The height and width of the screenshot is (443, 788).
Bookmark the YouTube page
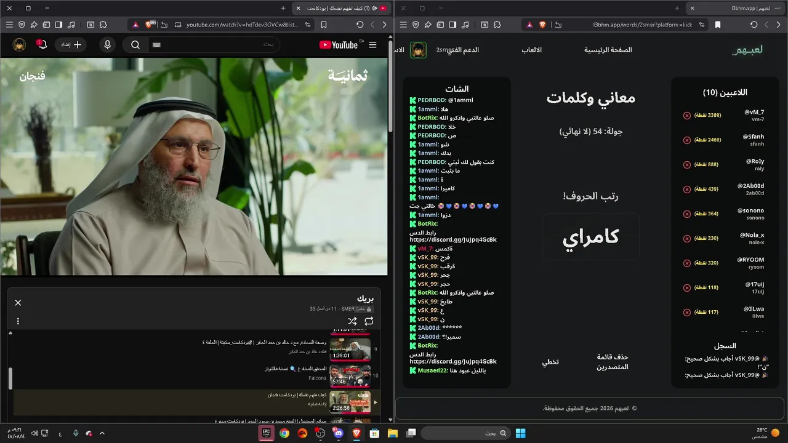click(324, 25)
